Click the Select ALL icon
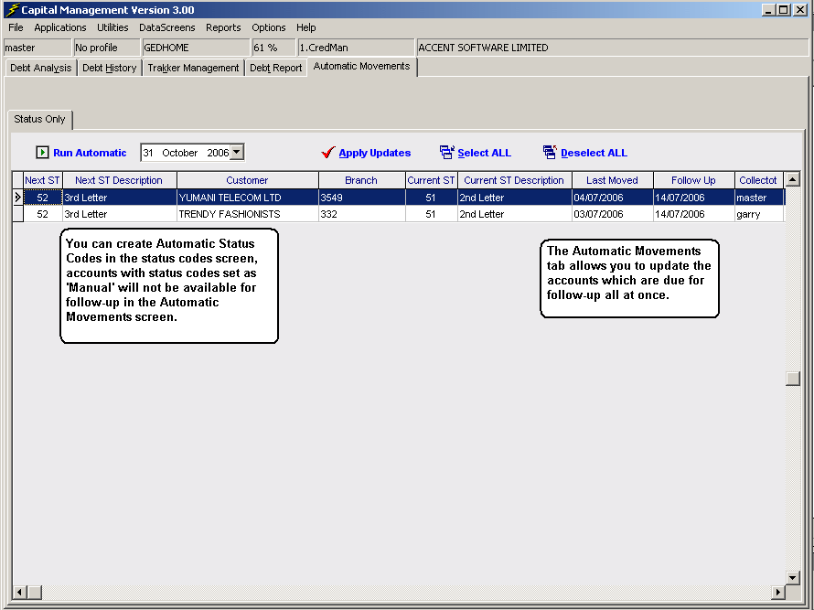814x610 pixels. coord(446,152)
